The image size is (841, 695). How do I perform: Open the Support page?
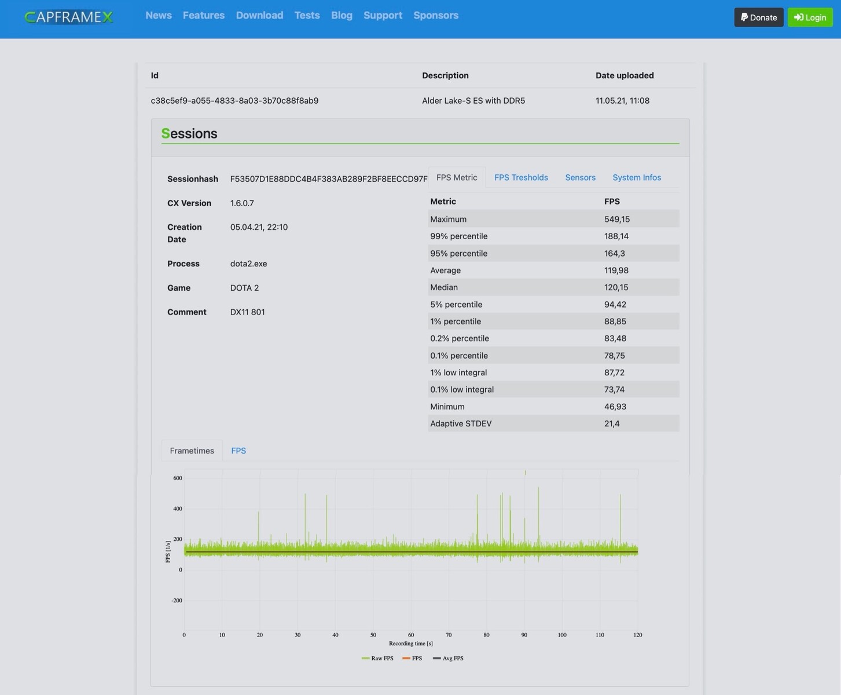tap(383, 16)
